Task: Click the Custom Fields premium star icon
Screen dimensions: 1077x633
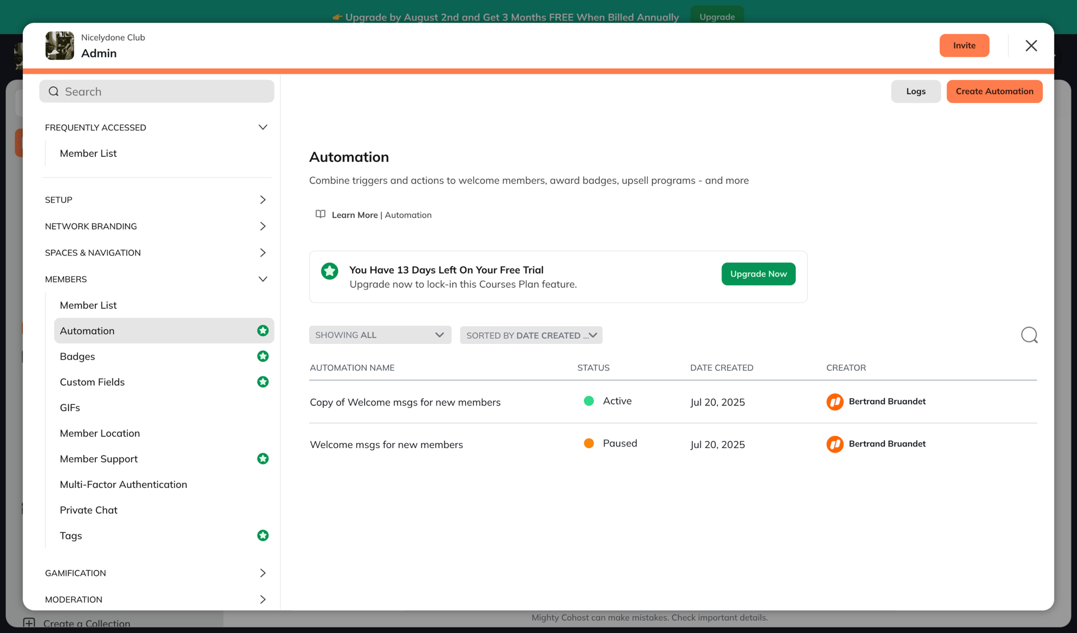Action: point(263,382)
